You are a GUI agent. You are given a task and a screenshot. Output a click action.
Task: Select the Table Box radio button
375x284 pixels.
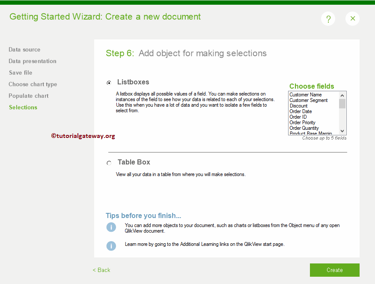point(109,163)
